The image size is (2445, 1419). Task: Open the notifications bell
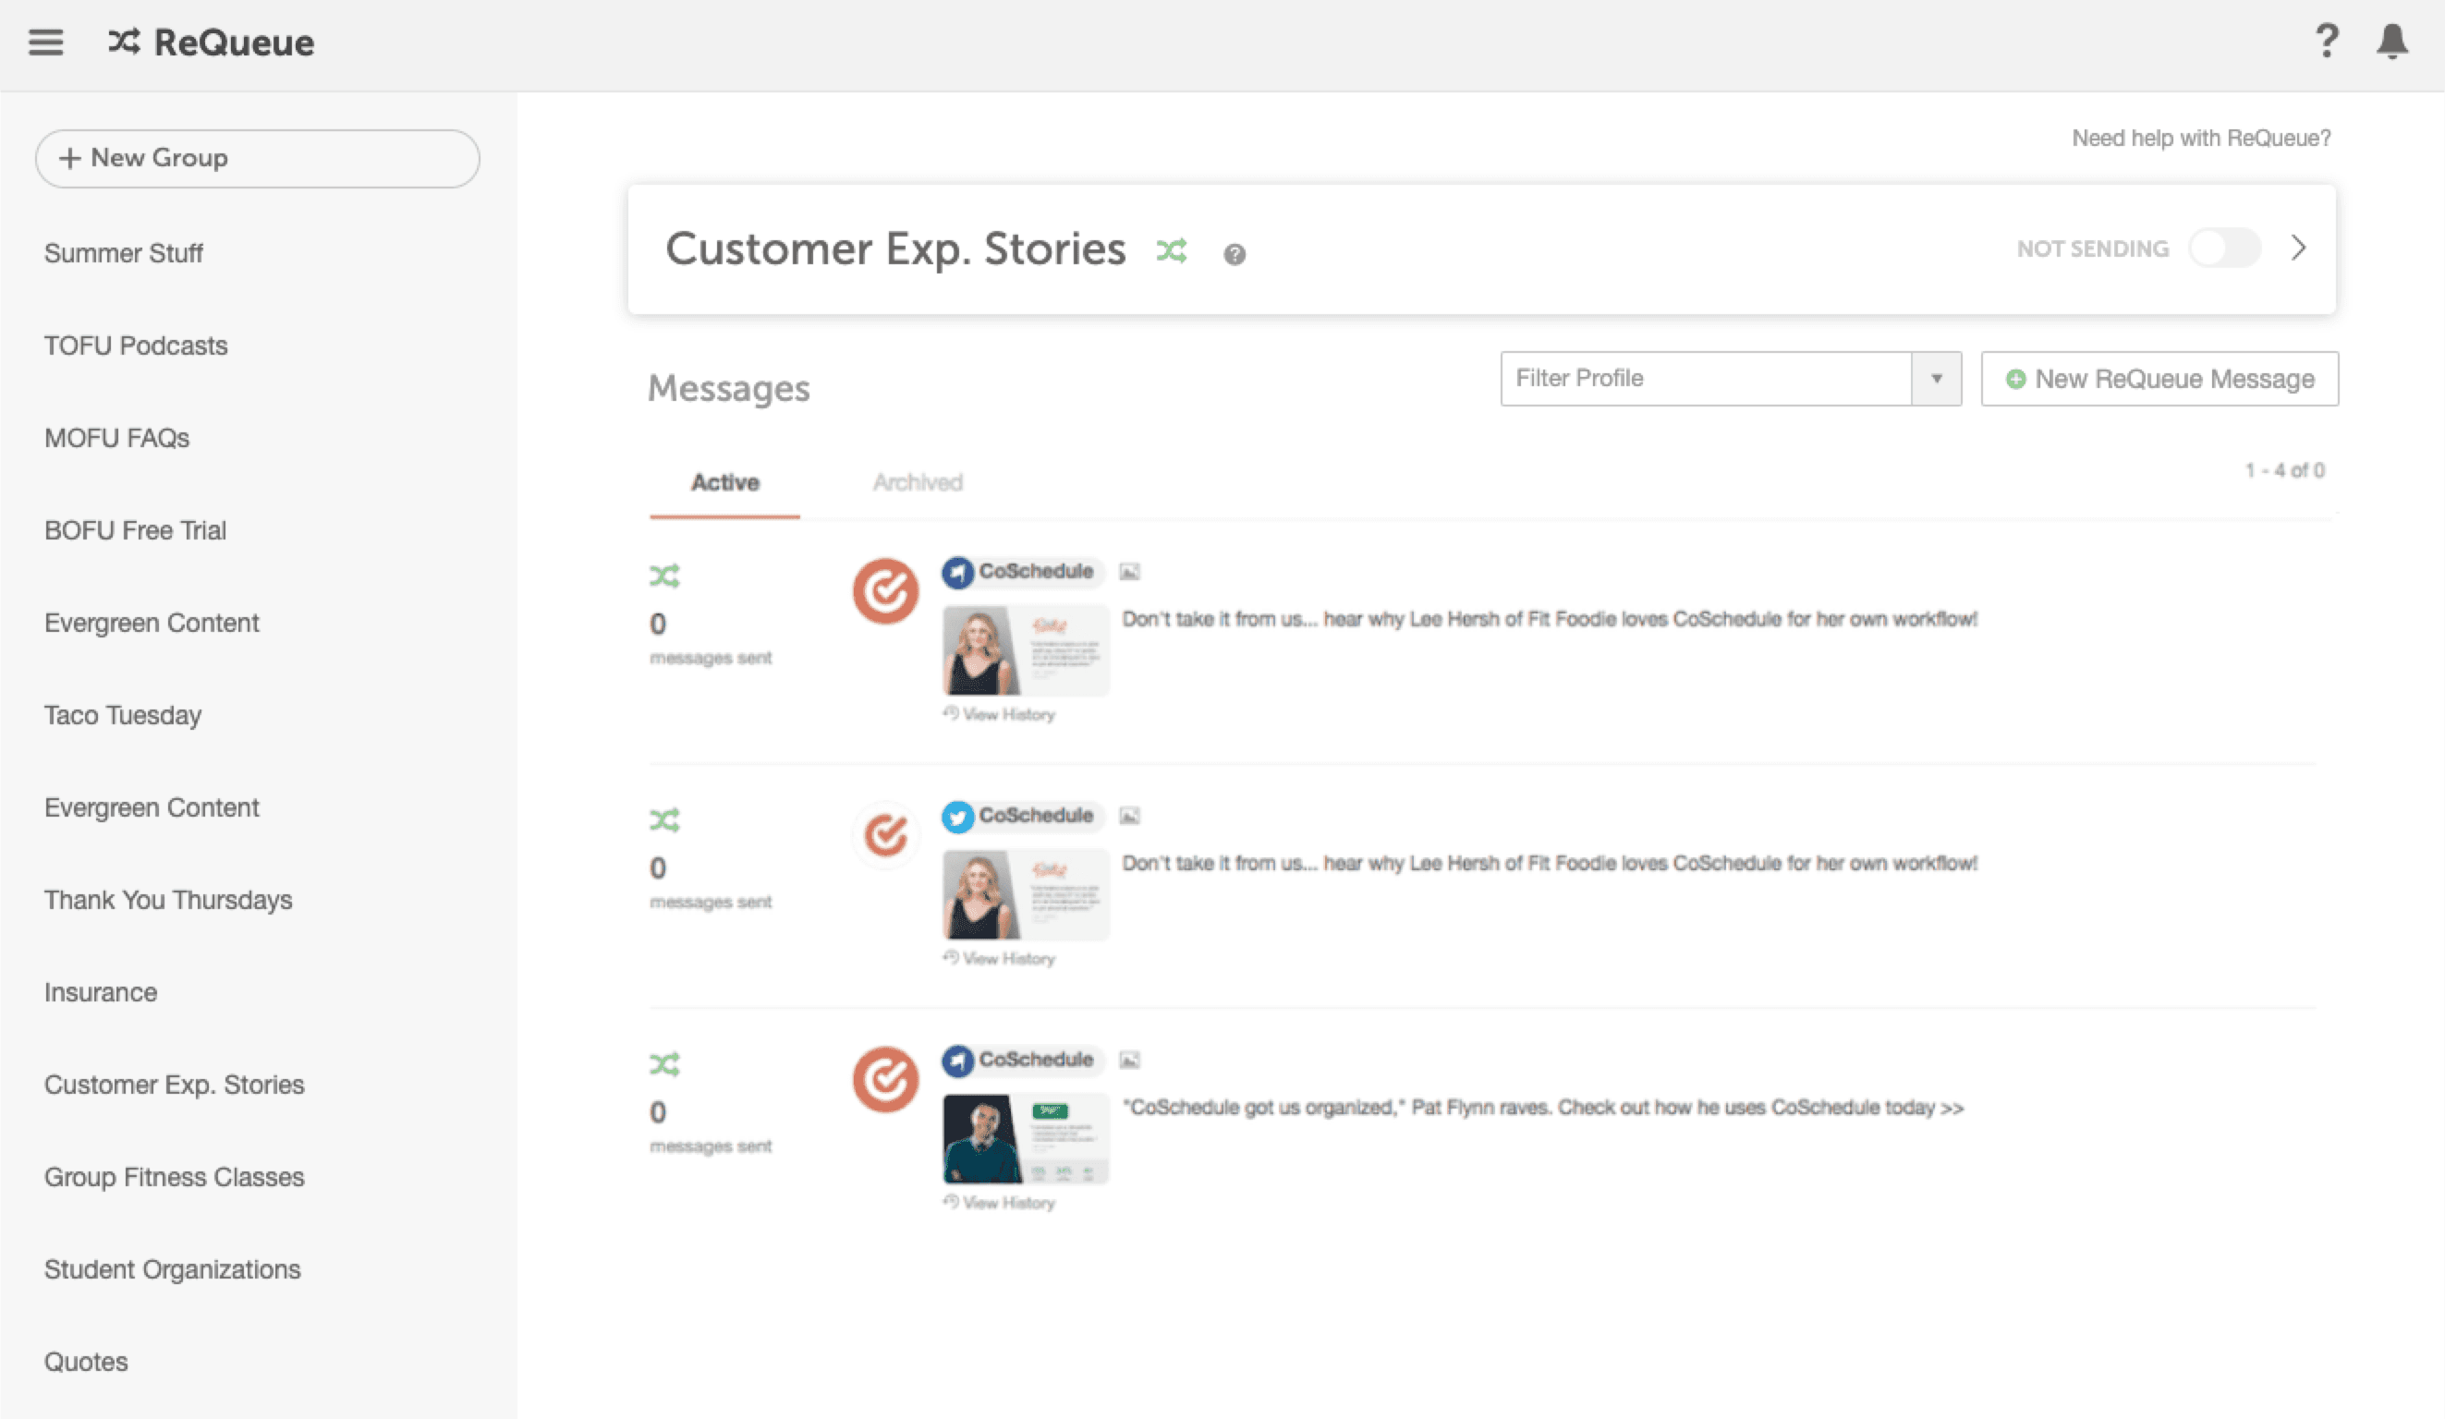click(x=2391, y=41)
